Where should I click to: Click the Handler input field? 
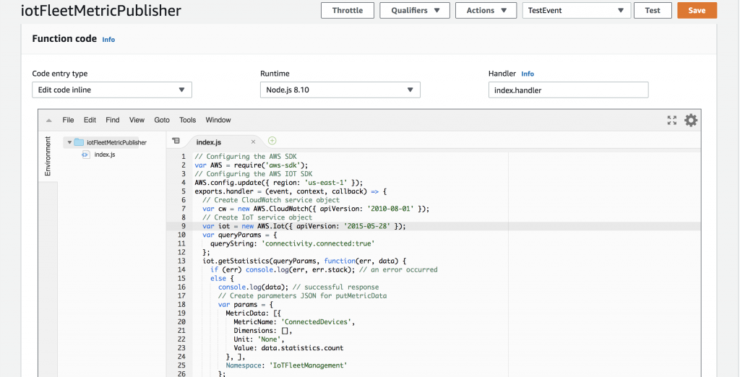click(x=568, y=90)
